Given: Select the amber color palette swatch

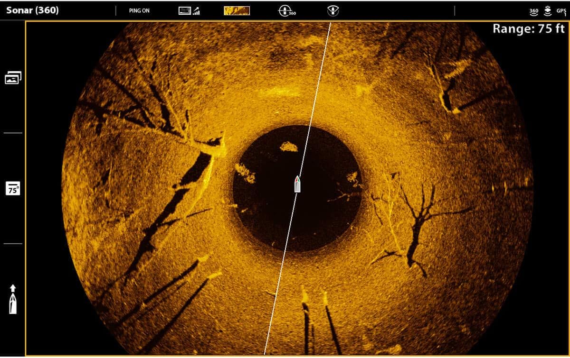Looking at the screenshot, I should (x=237, y=10).
